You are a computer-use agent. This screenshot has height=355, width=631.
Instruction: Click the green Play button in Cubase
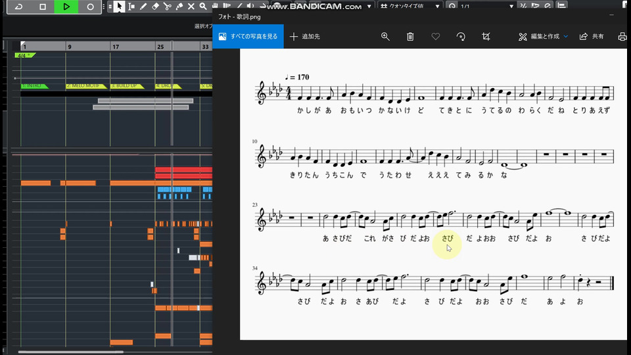(66, 7)
